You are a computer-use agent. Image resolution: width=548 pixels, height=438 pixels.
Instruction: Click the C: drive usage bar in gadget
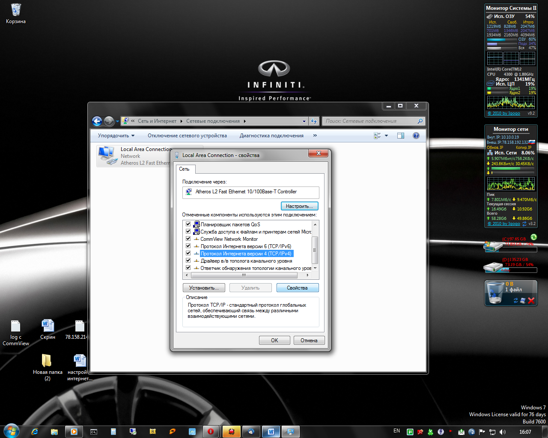tap(519, 249)
